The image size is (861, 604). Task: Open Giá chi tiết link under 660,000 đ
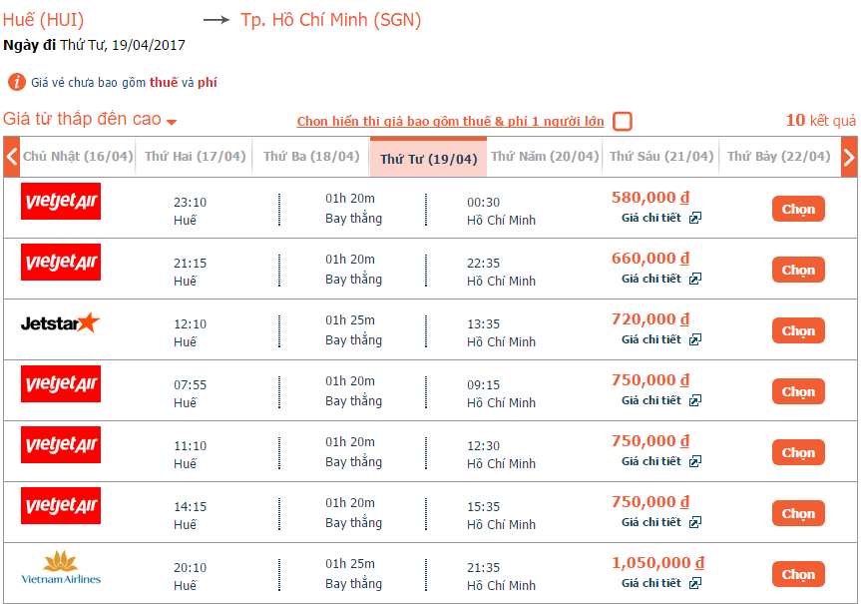[651, 280]
